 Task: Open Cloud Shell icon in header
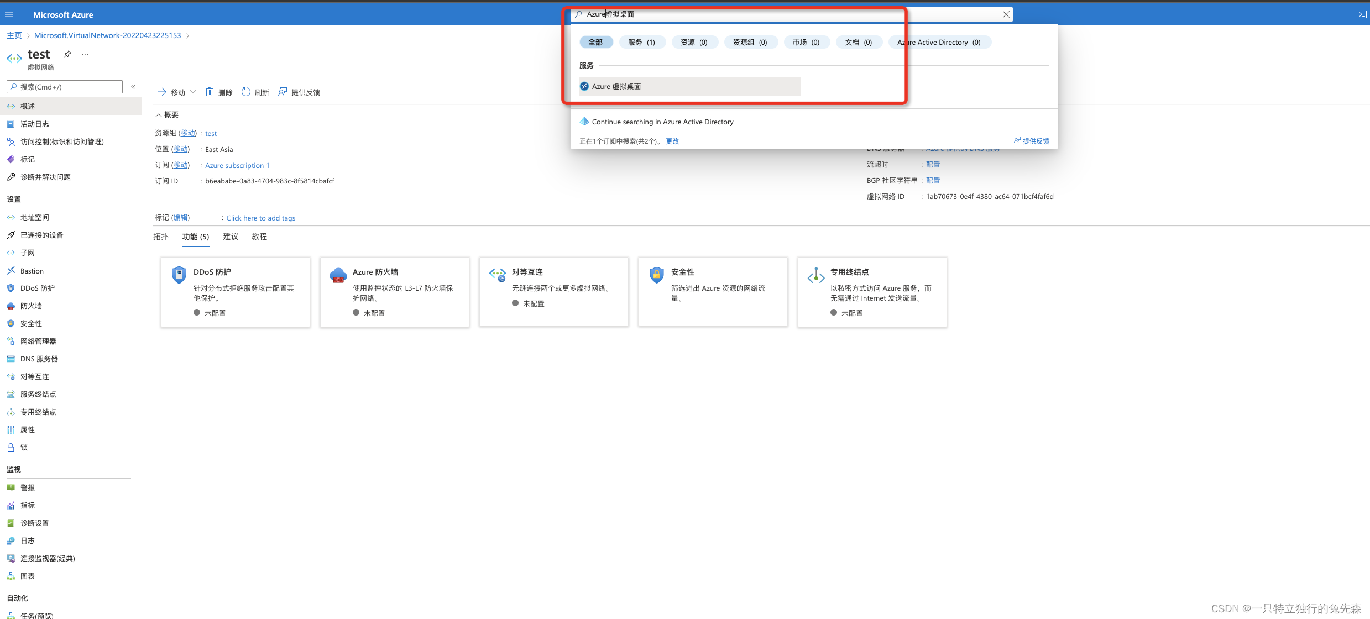(1362, 14)
